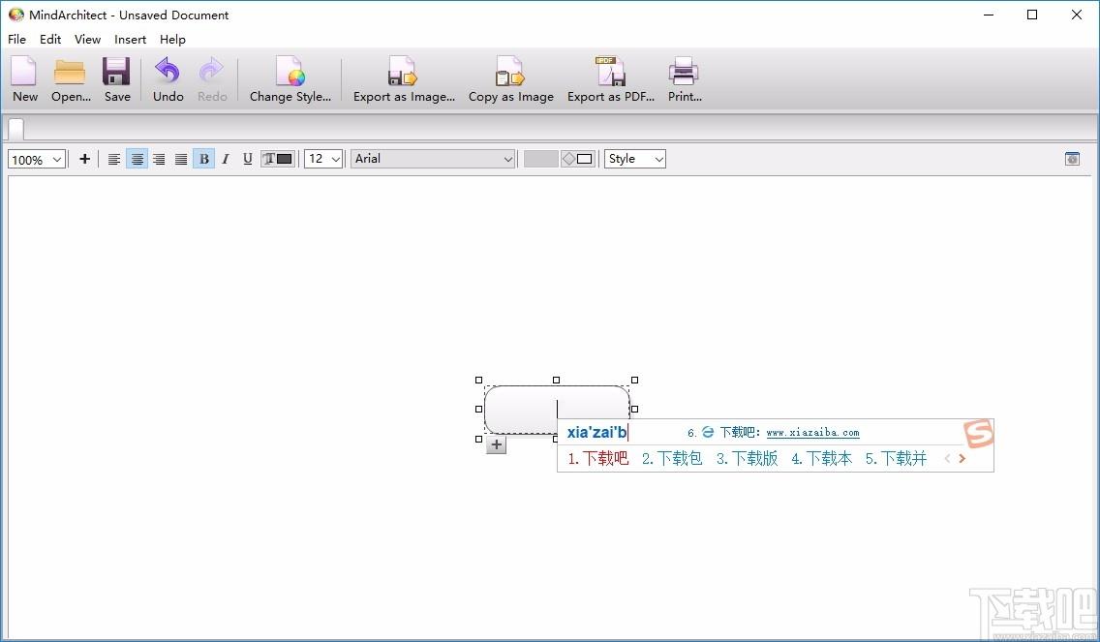Select the blank document tab

point(15,129)
